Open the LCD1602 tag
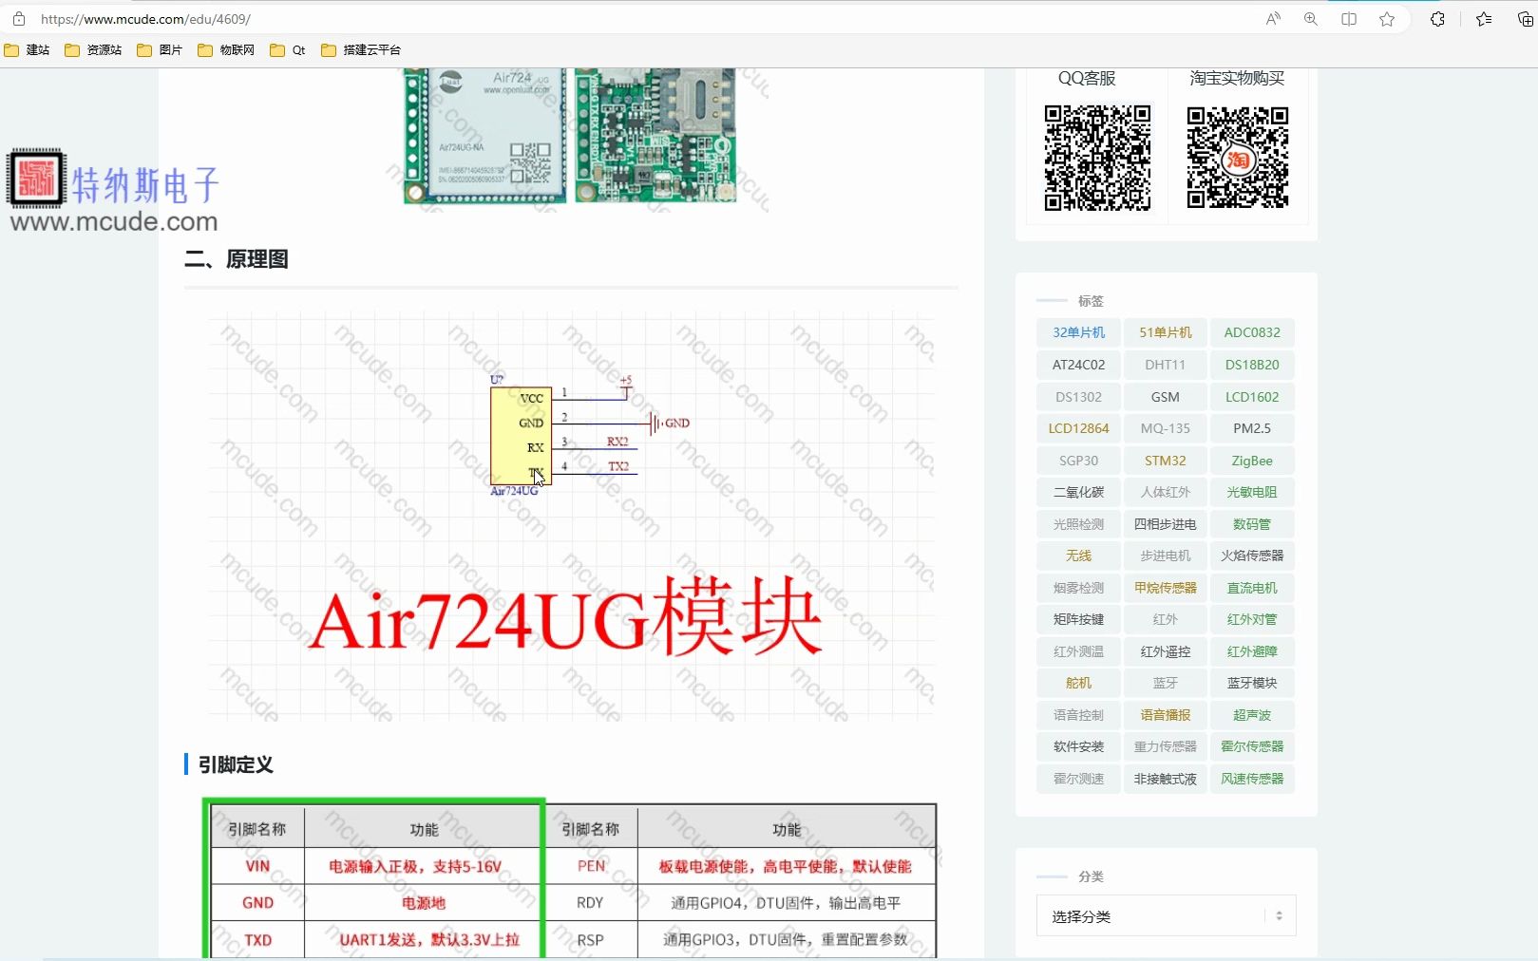The height and width of the screenshot is (961, 1538). click(1252, 397)
